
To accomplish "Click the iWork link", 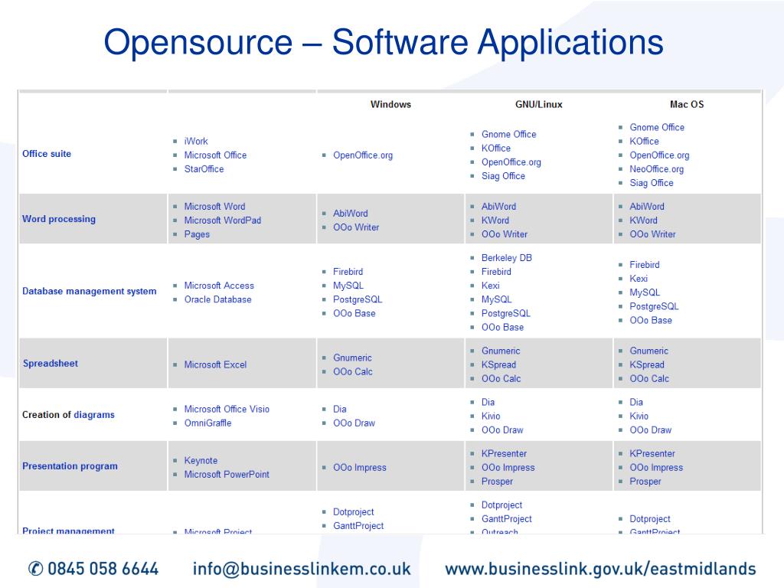I will (x=196, y=142).
